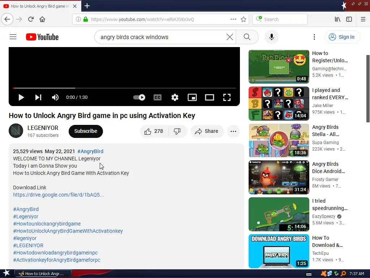
Task: Open page actions three-dot menu in address bar
Action: coord(233,19)
